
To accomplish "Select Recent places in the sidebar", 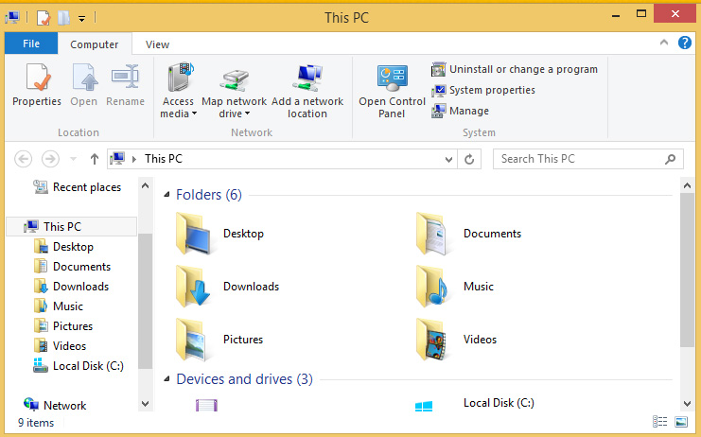I will tap(78, 187).
